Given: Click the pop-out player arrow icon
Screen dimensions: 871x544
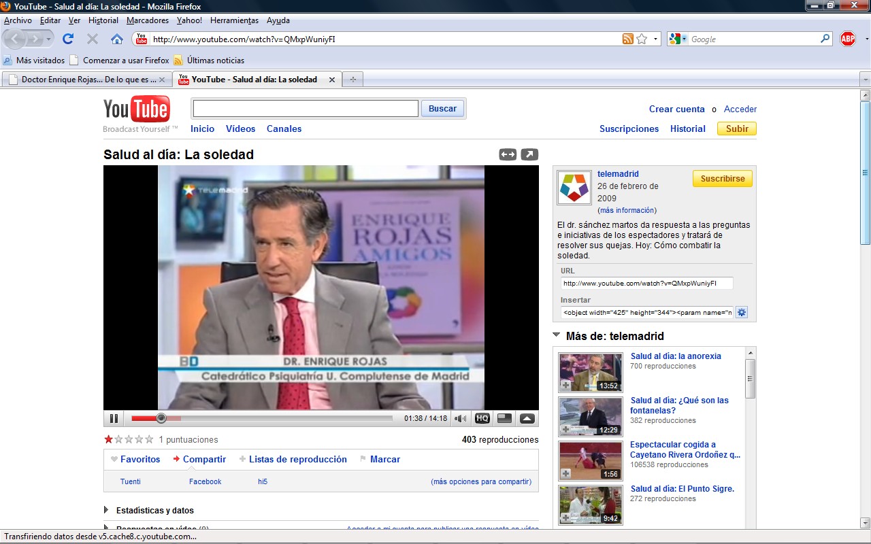Looking at the screenshot, I should (x=529, y=154).
